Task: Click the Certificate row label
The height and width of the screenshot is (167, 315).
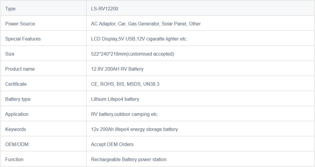Action: tap(16, 84)
